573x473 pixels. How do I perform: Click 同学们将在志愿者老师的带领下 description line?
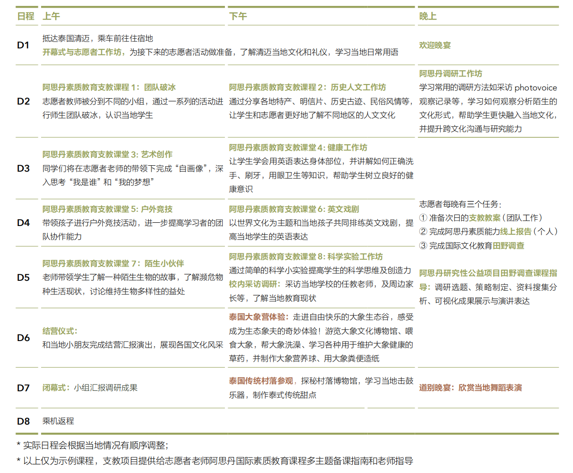pyautogui.click(x=133, y=168)
